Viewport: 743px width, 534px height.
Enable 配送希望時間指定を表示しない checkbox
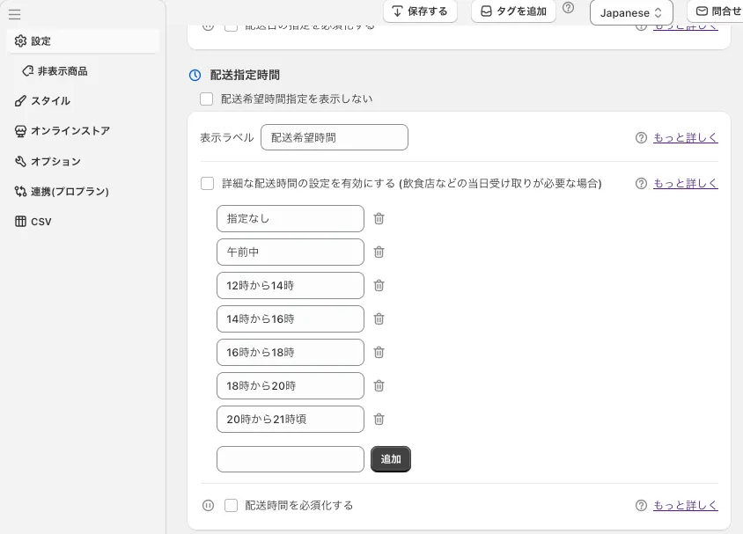(207, 99)
